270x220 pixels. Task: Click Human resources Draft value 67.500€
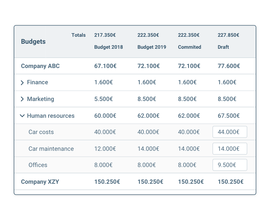(229, 116)
